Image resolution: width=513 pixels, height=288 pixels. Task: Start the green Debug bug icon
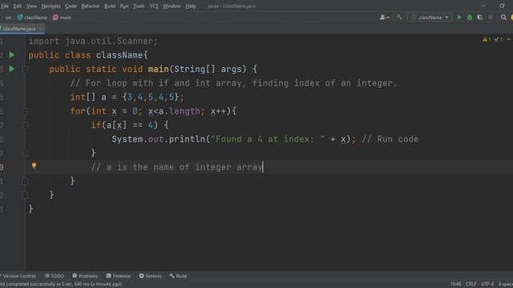tap(470, 18)
